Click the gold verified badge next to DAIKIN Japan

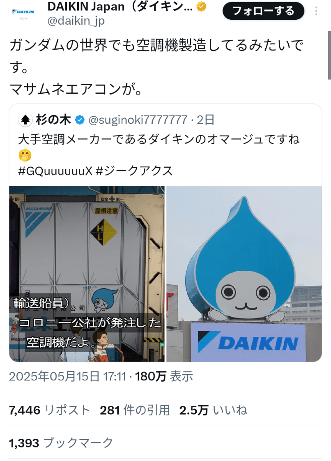201,7
